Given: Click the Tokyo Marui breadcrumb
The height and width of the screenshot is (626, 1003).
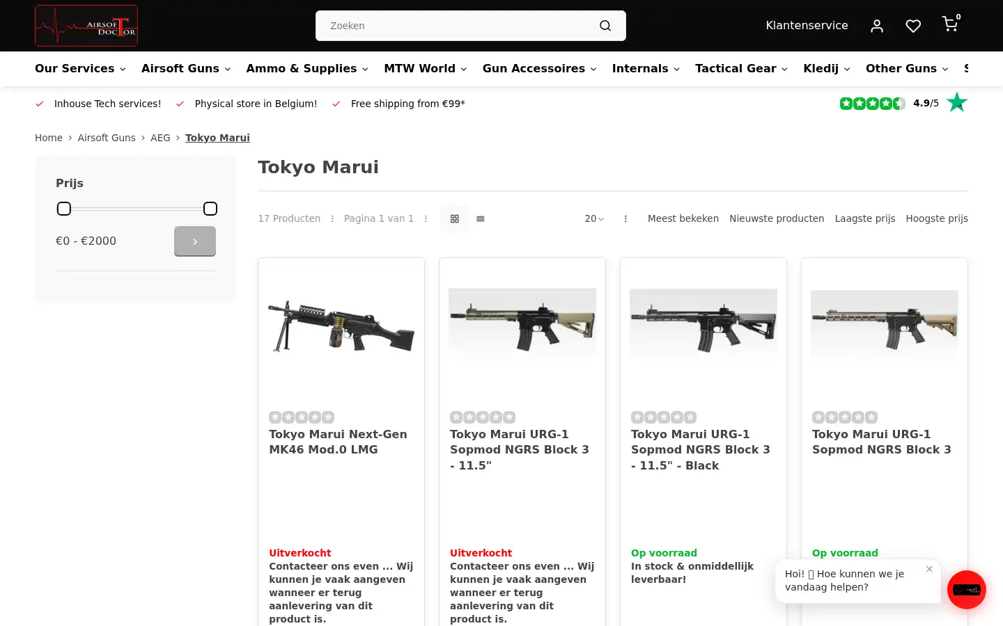Looking at the screenshot, I should pyautogui.click(x=217, y=138).
